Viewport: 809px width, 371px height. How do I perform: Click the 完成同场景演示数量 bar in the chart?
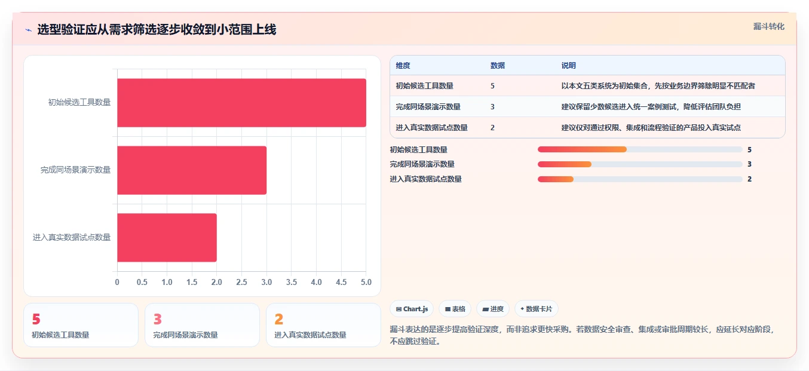[x=192, y=170]
